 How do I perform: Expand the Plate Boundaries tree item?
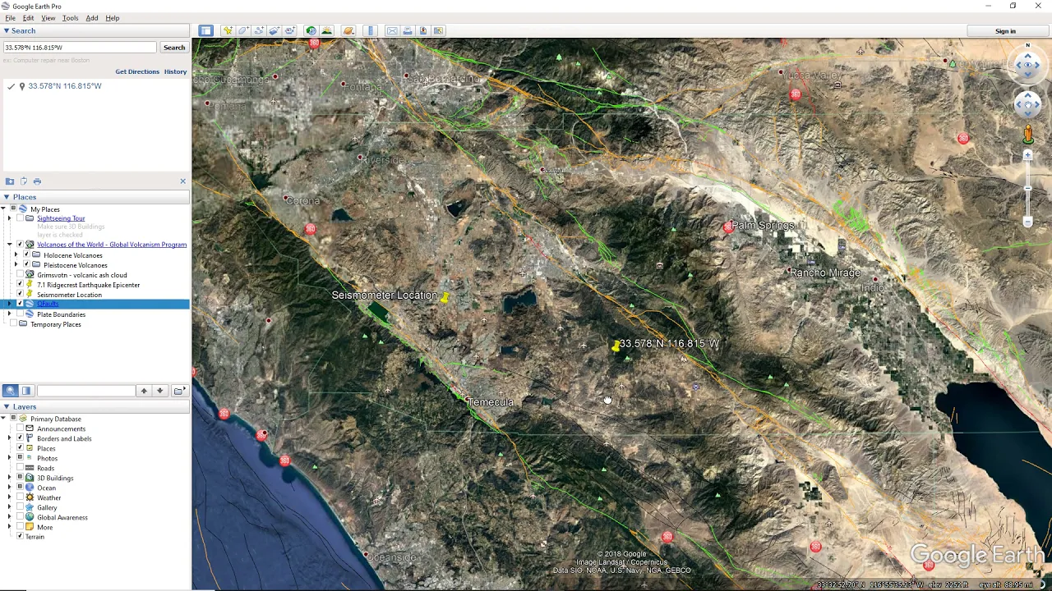point(10,314)
